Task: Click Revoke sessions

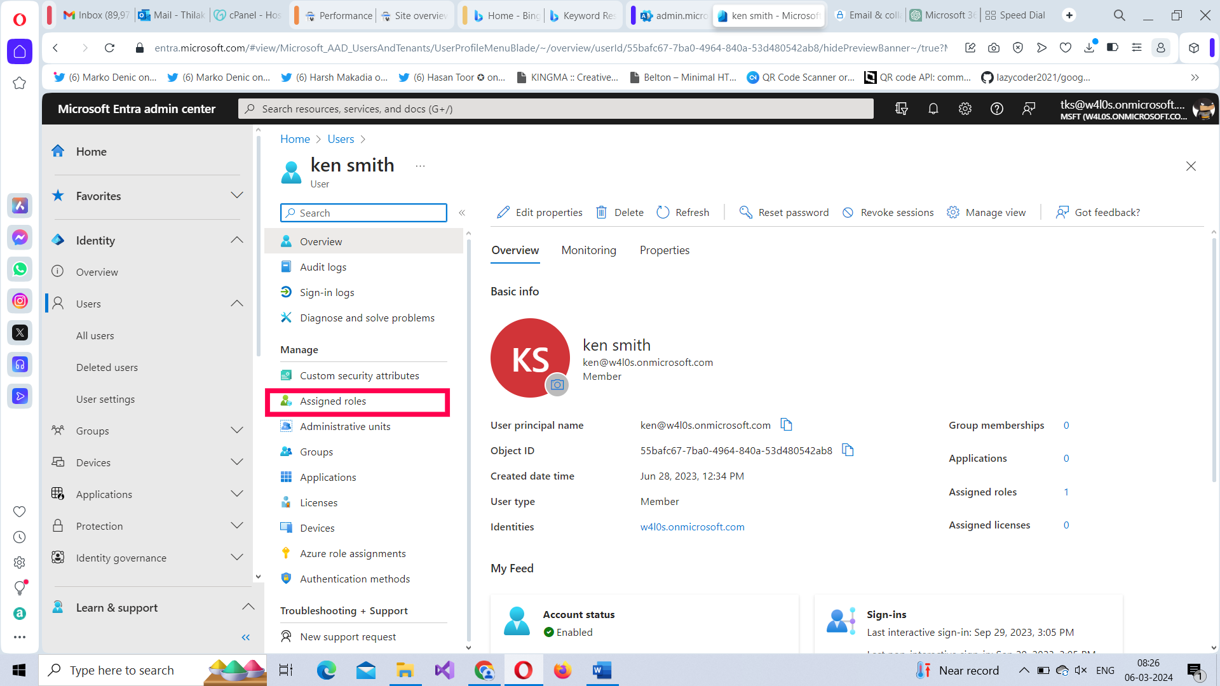Action: click(888, 212)
